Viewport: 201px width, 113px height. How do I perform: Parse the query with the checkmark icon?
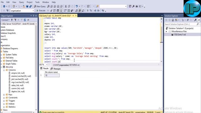tap(51, 11)
